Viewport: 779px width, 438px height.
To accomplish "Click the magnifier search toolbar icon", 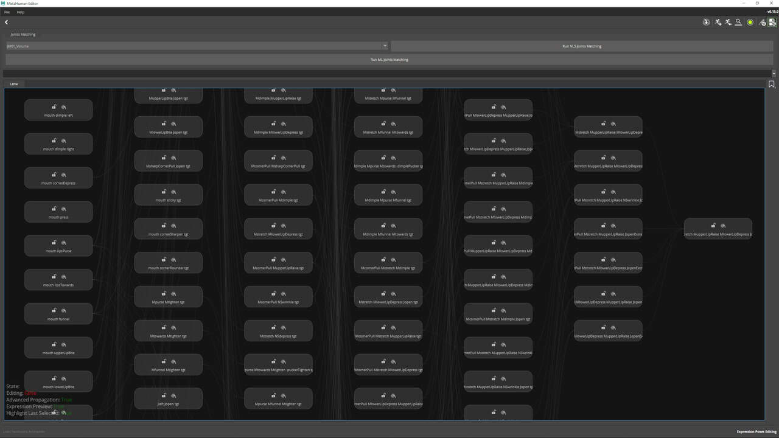I will click(x=738, y=23).
